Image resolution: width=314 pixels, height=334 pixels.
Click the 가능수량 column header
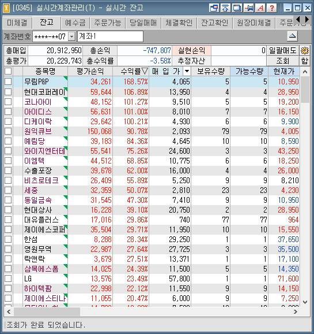pos(249,71)
